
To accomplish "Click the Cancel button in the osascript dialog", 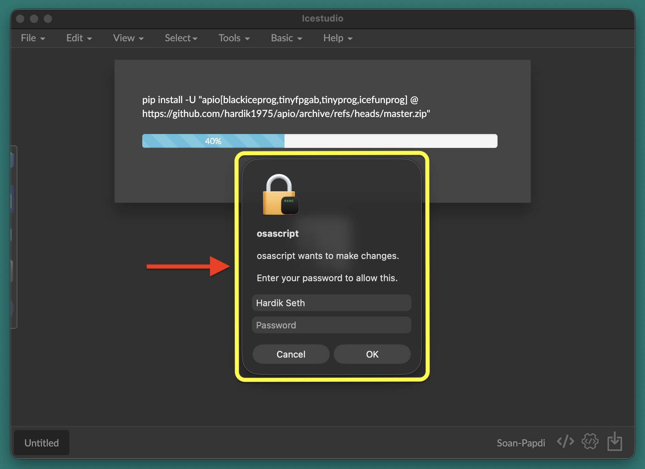I will 291,354.
